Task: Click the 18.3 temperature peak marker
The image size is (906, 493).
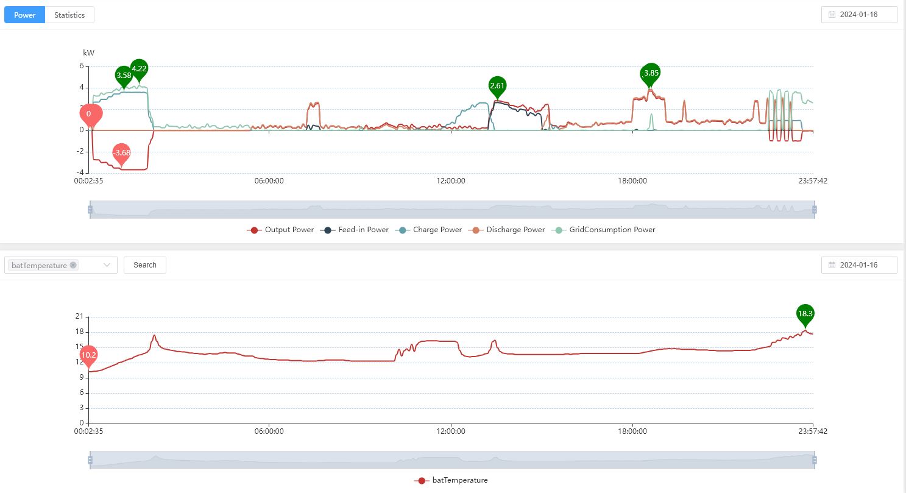Action: 805,314
